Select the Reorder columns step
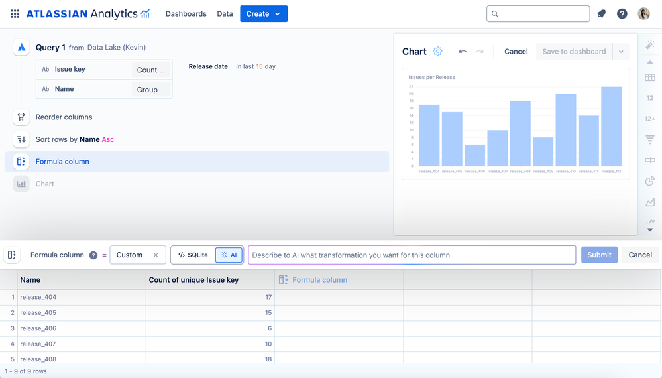Viewport: 662px width, 378px height. coord(64,117)
